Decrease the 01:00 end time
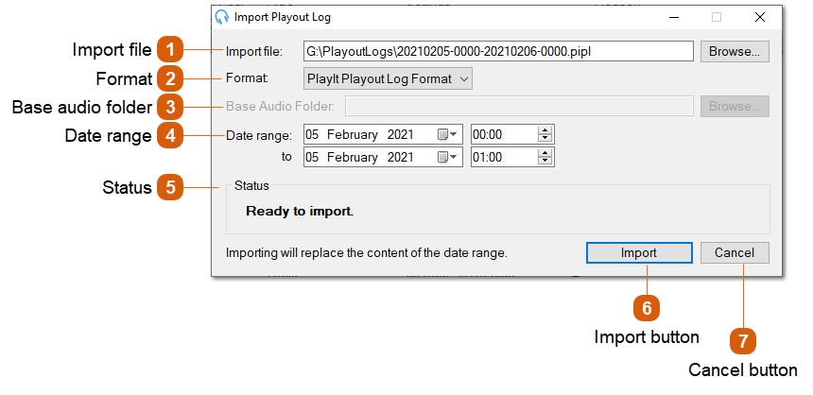 tap(545, 162)
